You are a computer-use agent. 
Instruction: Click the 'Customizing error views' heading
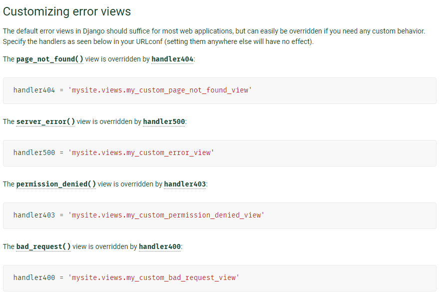click(x=67, y=11)
